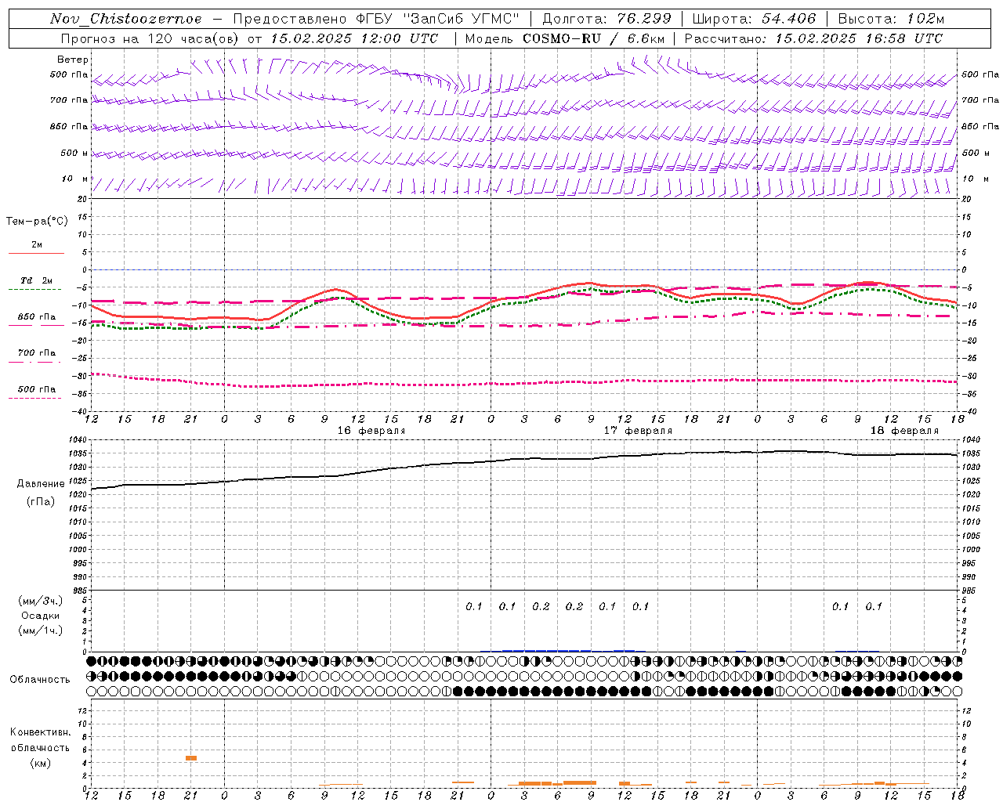Click the 'Td 2м' dew point legend entry
This screenshot has width=1003, height=802.
pyautogui.click(x=36, y=280)
